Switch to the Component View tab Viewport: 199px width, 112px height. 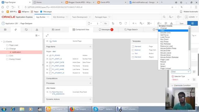tap(81, 30)
